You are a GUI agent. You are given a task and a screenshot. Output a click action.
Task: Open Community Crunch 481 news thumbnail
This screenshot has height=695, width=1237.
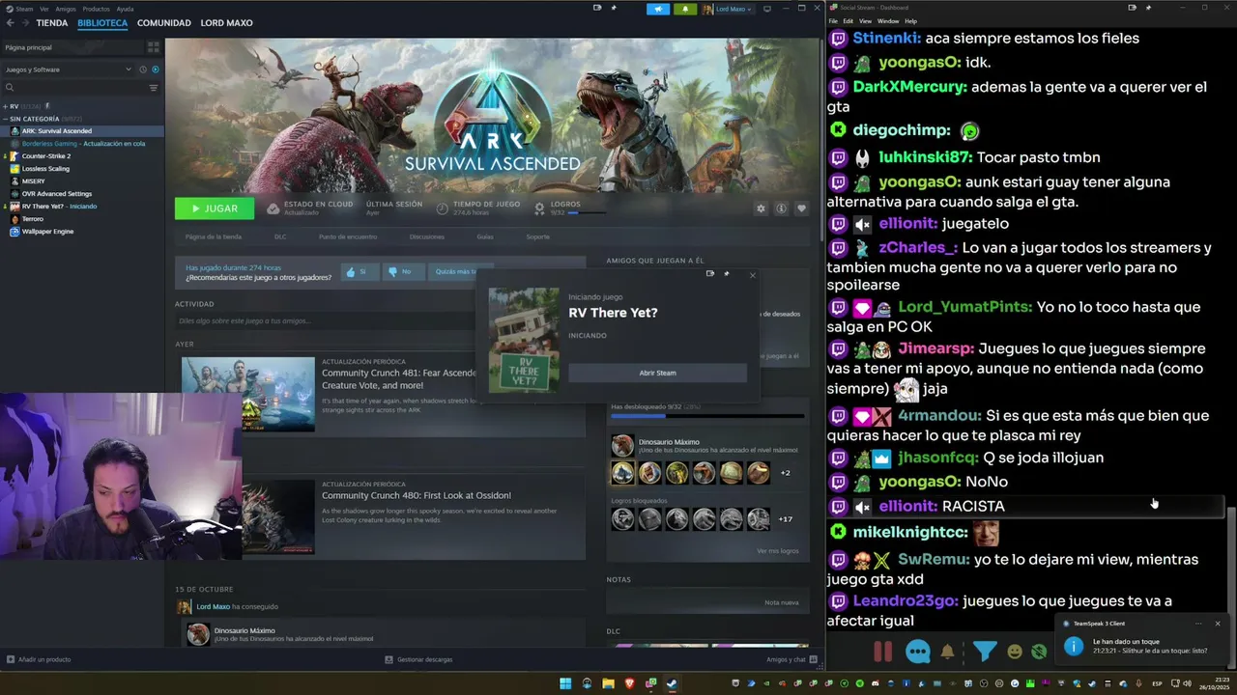click(x=248, y=394)
